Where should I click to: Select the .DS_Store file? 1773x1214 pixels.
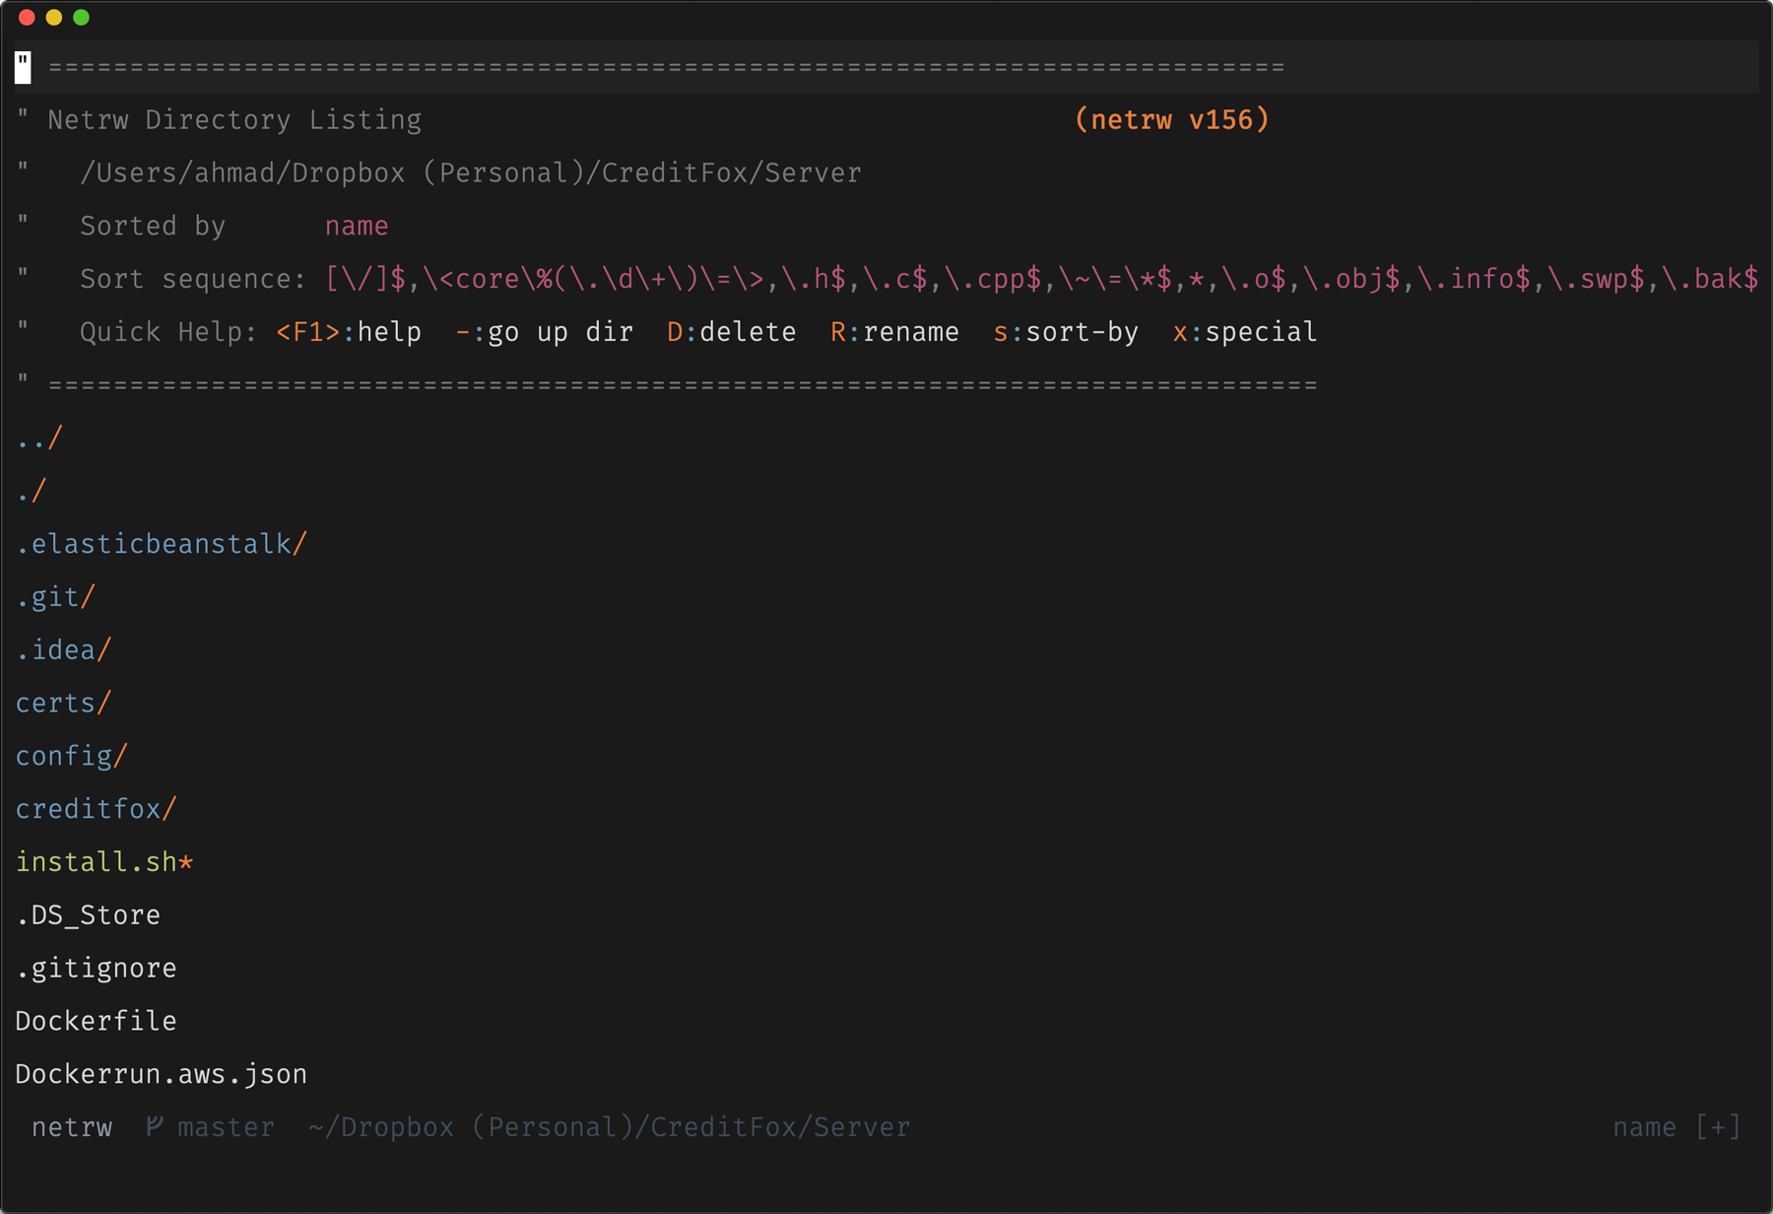(89, 915)
